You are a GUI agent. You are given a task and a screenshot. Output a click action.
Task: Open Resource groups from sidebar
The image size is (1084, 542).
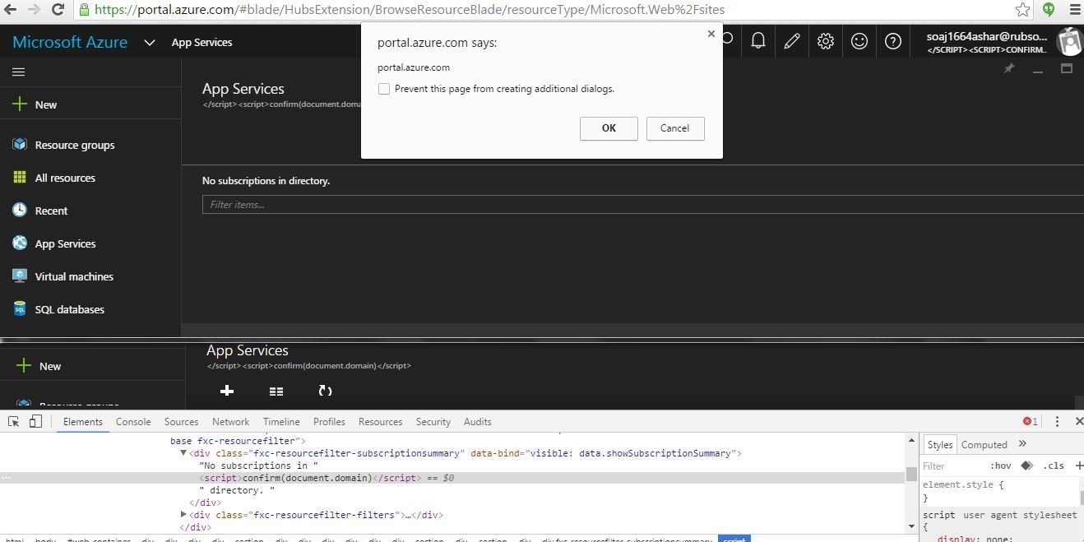tap(75, 145)
